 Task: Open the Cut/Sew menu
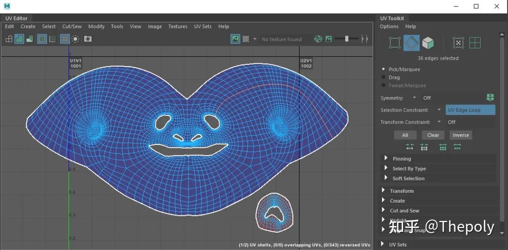72,26
